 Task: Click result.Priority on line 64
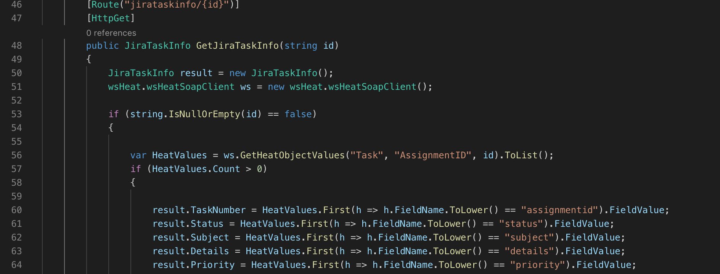[194, 265]
